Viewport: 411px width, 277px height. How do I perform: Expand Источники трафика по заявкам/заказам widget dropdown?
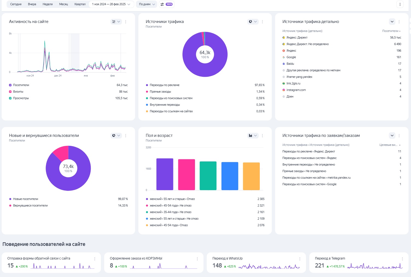click(x=392, y=135)
